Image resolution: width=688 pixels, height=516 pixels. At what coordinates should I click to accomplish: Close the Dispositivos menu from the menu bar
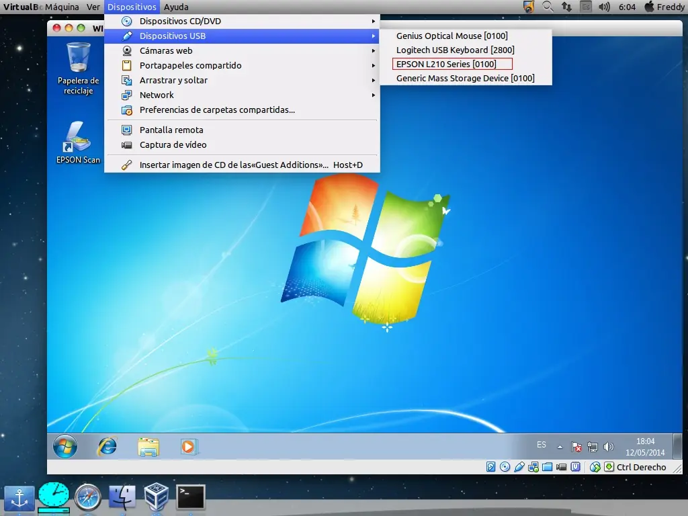[132, 7]
